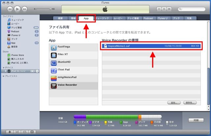Select FastFinga in the App list

click(x=74, y=48)
